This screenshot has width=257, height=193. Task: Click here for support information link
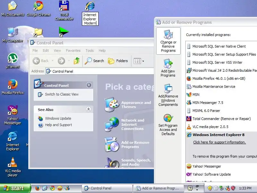(x=219, y=142)
